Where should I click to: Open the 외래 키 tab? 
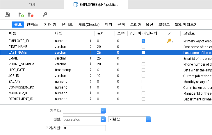(50, 25)
